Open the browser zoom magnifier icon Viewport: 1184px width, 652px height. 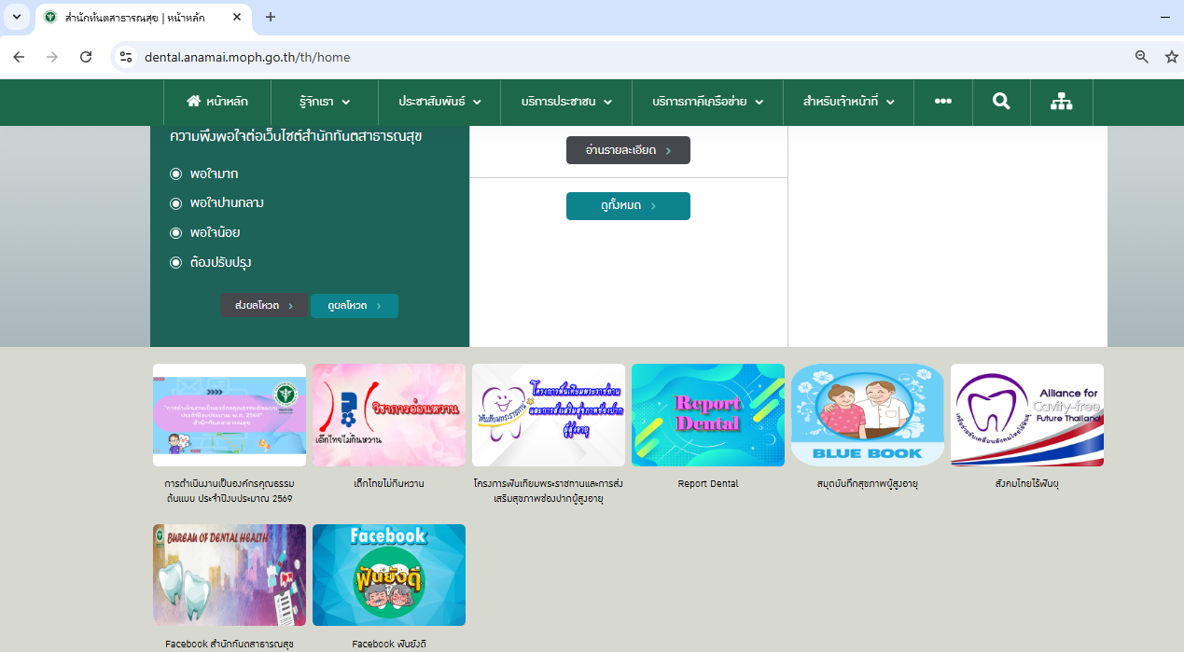click(x=1141, y=57)
